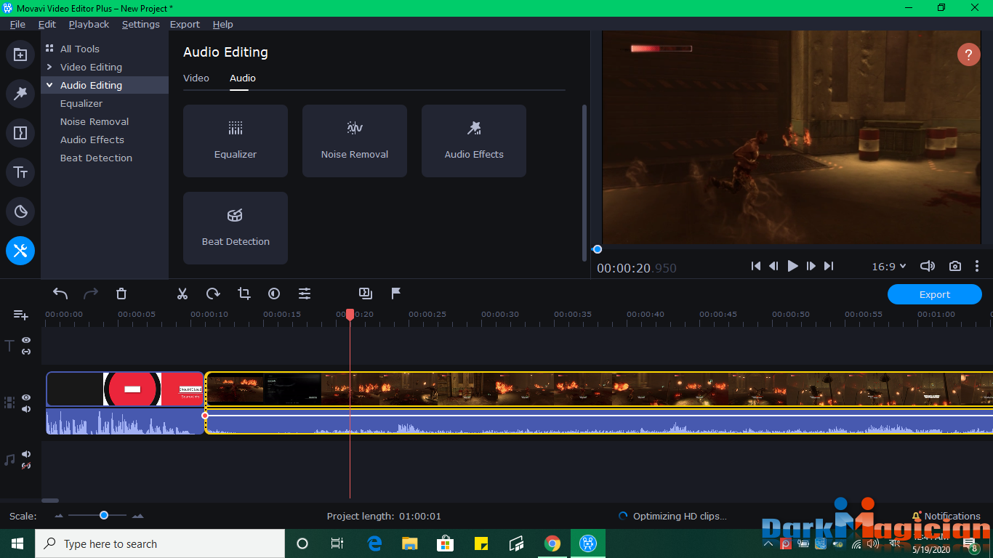Screen dimensions: 993x558
Task: Open the Playback menu
Action: (89, 24)
